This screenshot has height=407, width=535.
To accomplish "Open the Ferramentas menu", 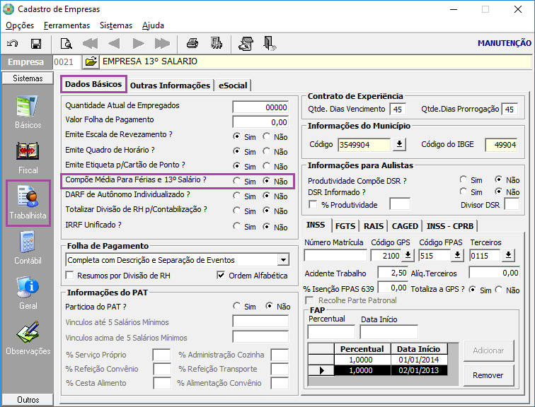I will [67, 25].
